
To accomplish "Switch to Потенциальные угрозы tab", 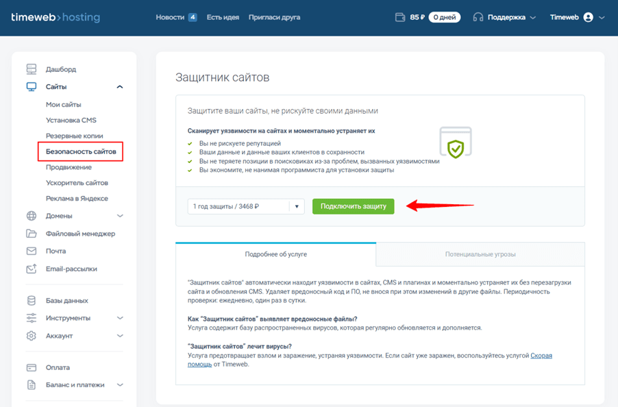I will (x=480, y=254).
